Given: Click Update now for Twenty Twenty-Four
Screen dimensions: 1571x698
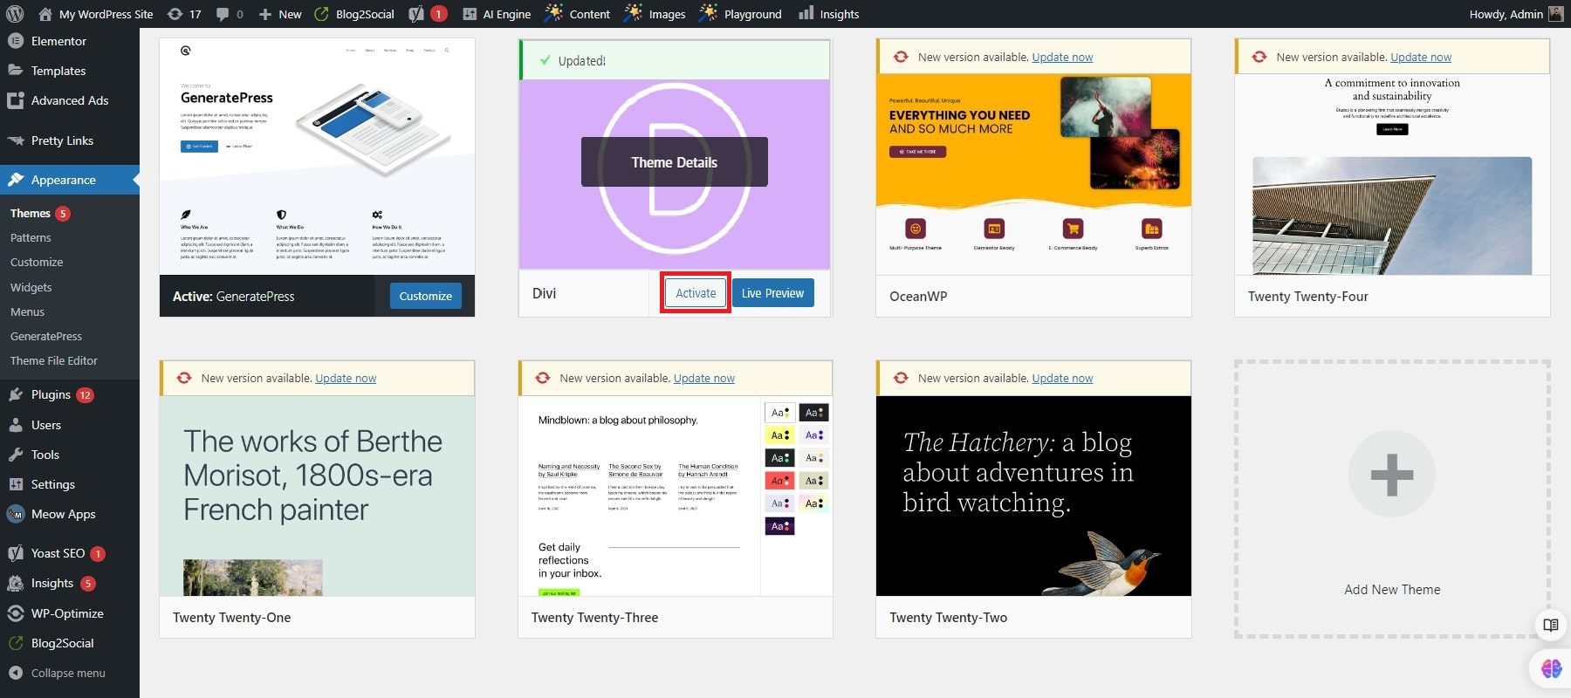Looking at the screenshot, I should [1421, 57].
